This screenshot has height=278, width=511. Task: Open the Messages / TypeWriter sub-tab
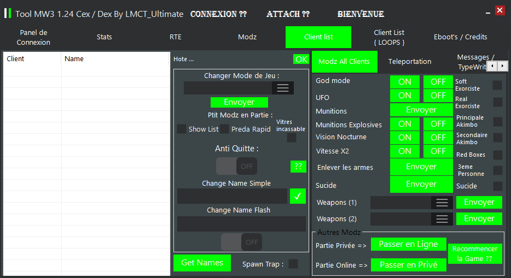(x=471, y=62)
